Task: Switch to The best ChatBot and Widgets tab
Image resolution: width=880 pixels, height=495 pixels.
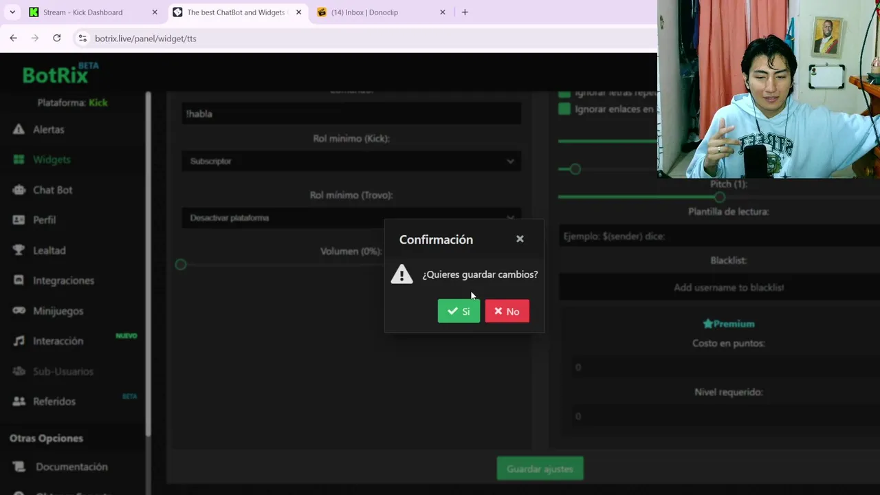Action: [236, 12]
